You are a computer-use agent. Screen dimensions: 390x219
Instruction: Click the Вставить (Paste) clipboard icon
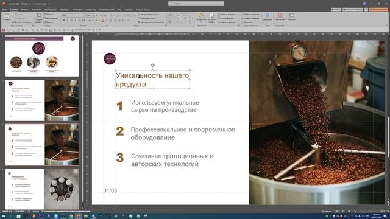[7, 15]
